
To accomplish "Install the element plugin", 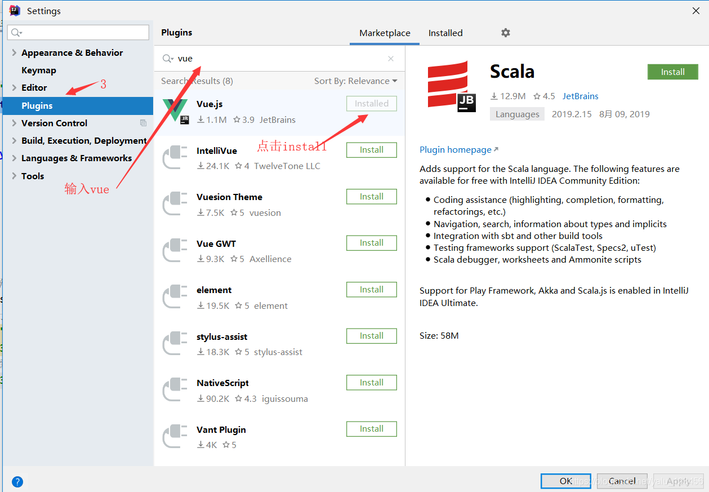I will 372,290.
